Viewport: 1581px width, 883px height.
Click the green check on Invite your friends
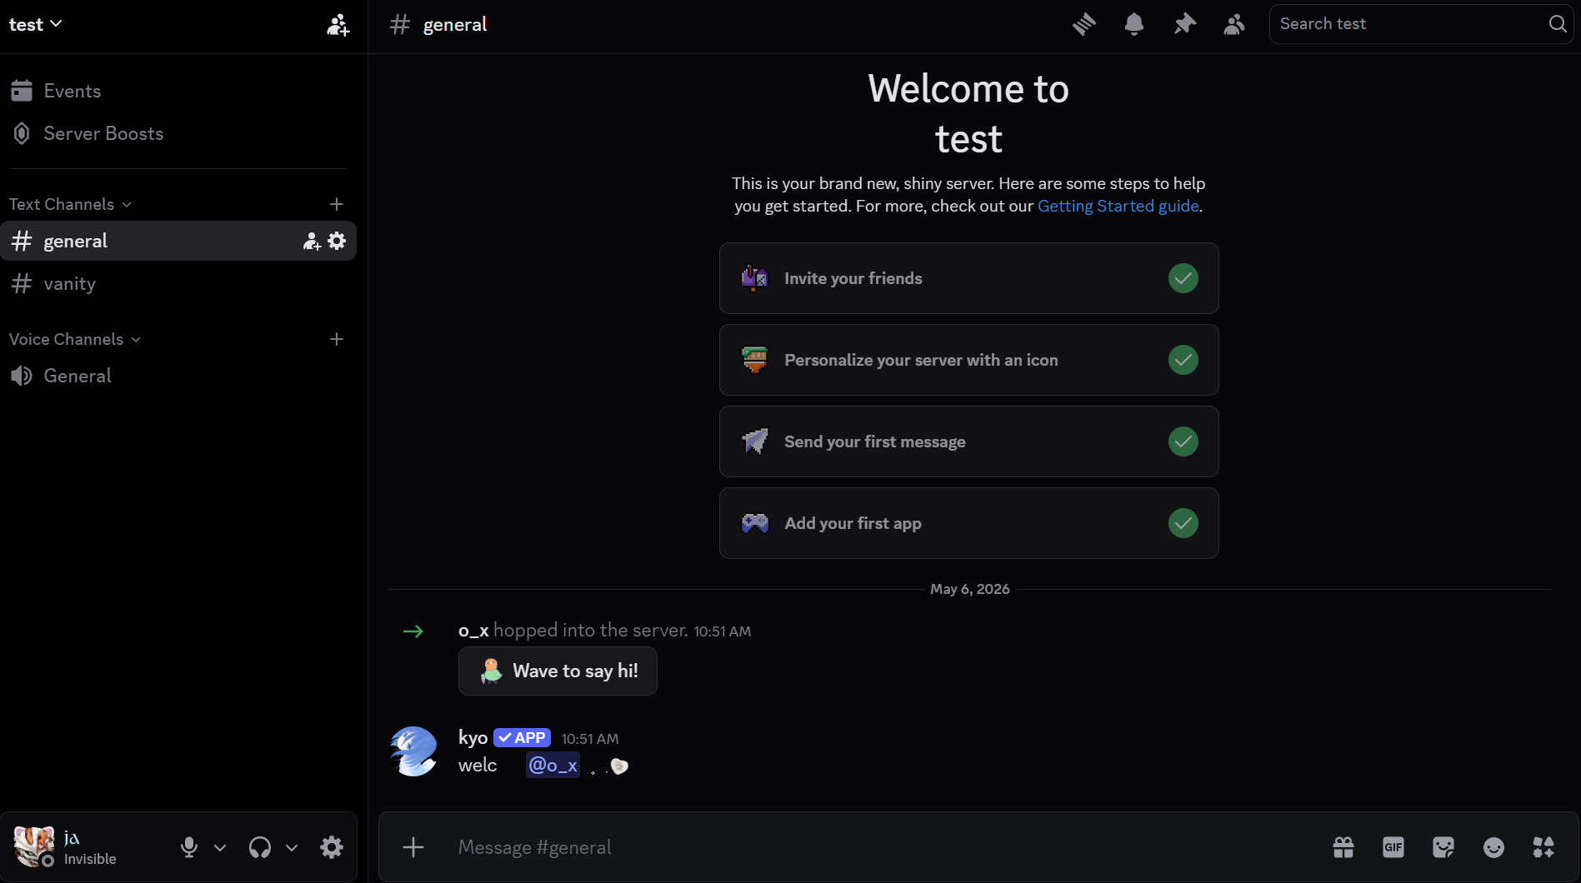pyautogui.click(x=1183, y=278)
